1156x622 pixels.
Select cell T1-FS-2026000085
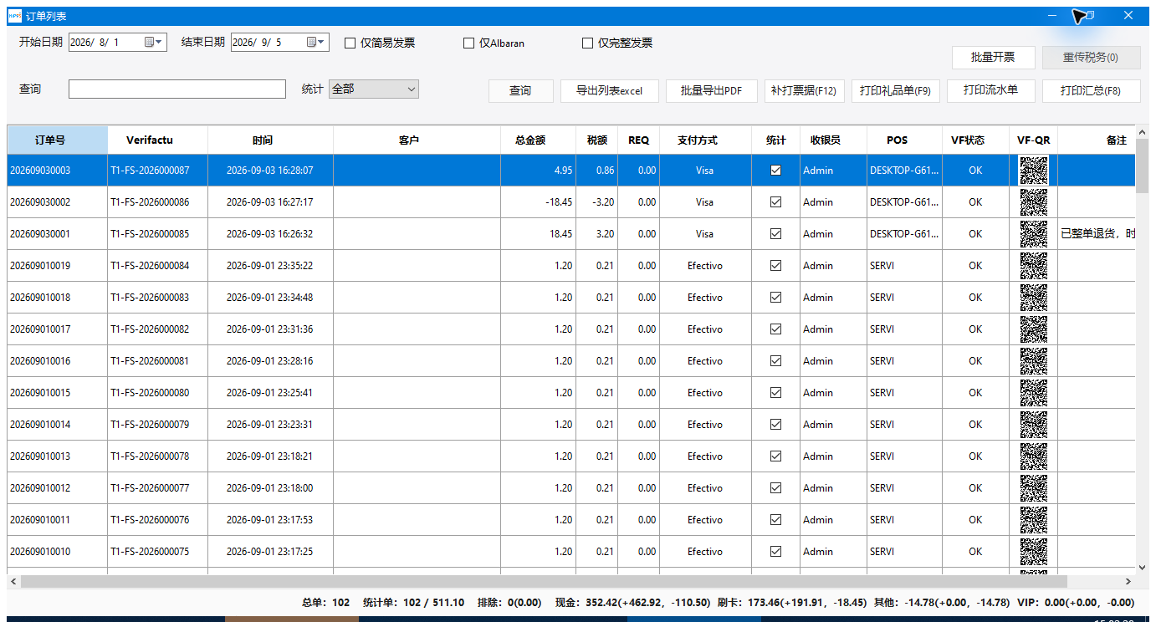coord(158,233)
